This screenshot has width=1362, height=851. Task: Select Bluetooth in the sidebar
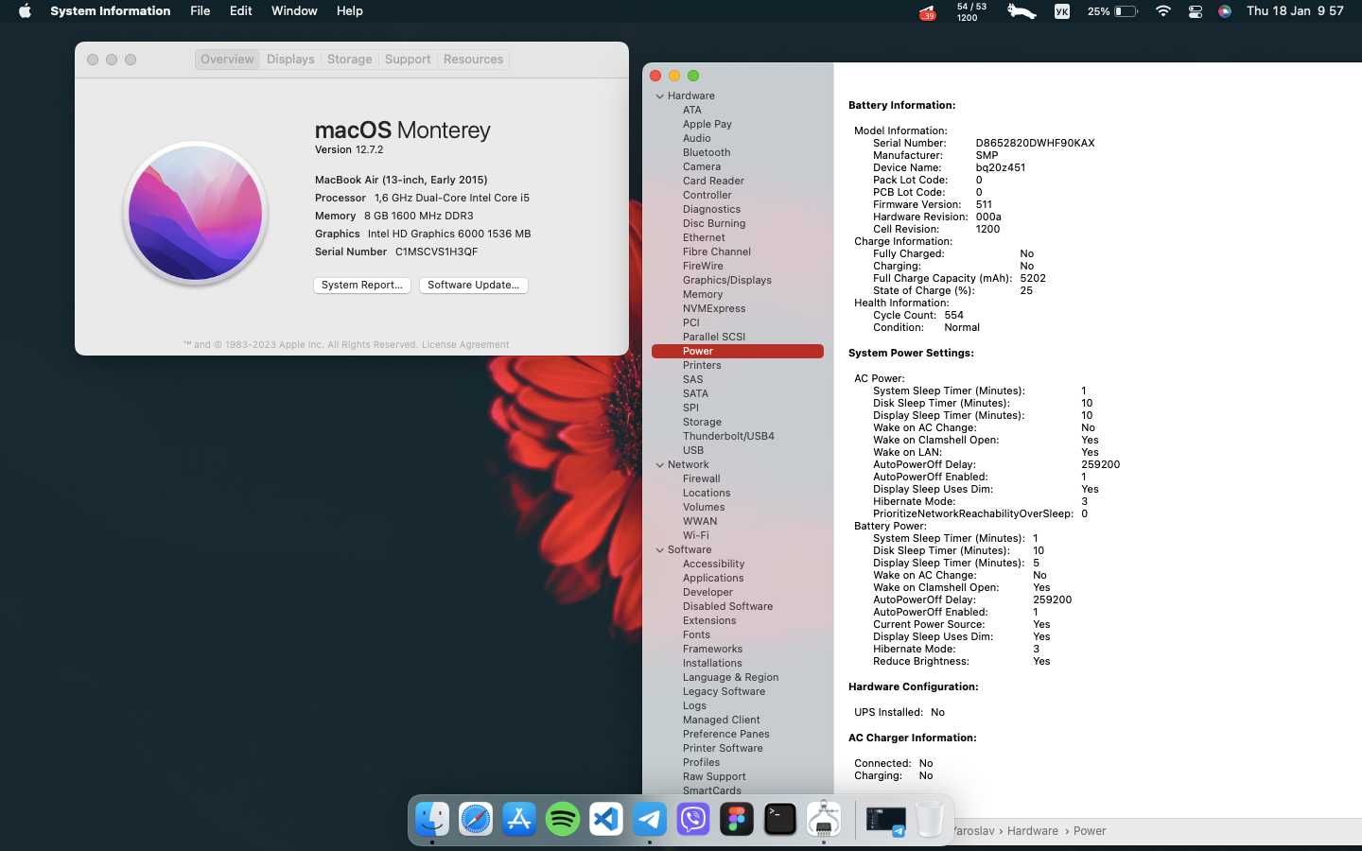(x=707, y=152)
